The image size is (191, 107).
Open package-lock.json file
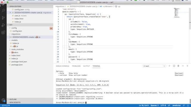coord(30,62)
